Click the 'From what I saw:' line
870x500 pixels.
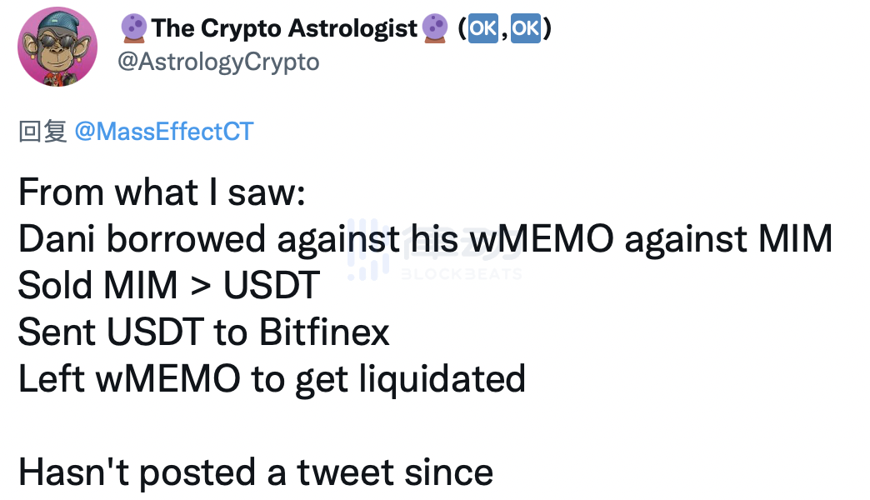[162, 192]
